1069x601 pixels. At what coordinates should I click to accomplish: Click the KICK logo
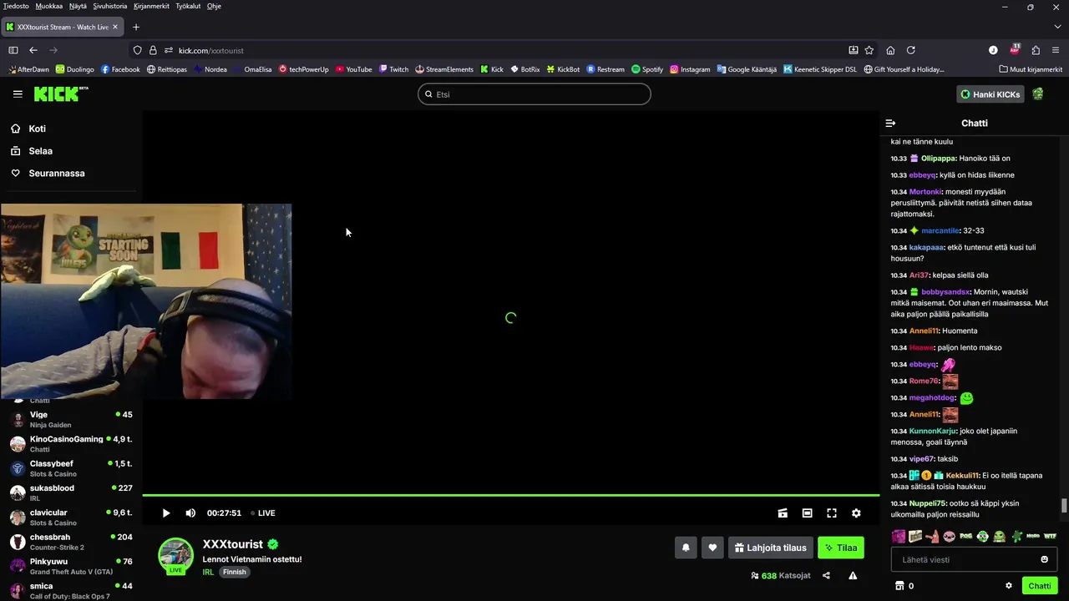tap(61, 94)
